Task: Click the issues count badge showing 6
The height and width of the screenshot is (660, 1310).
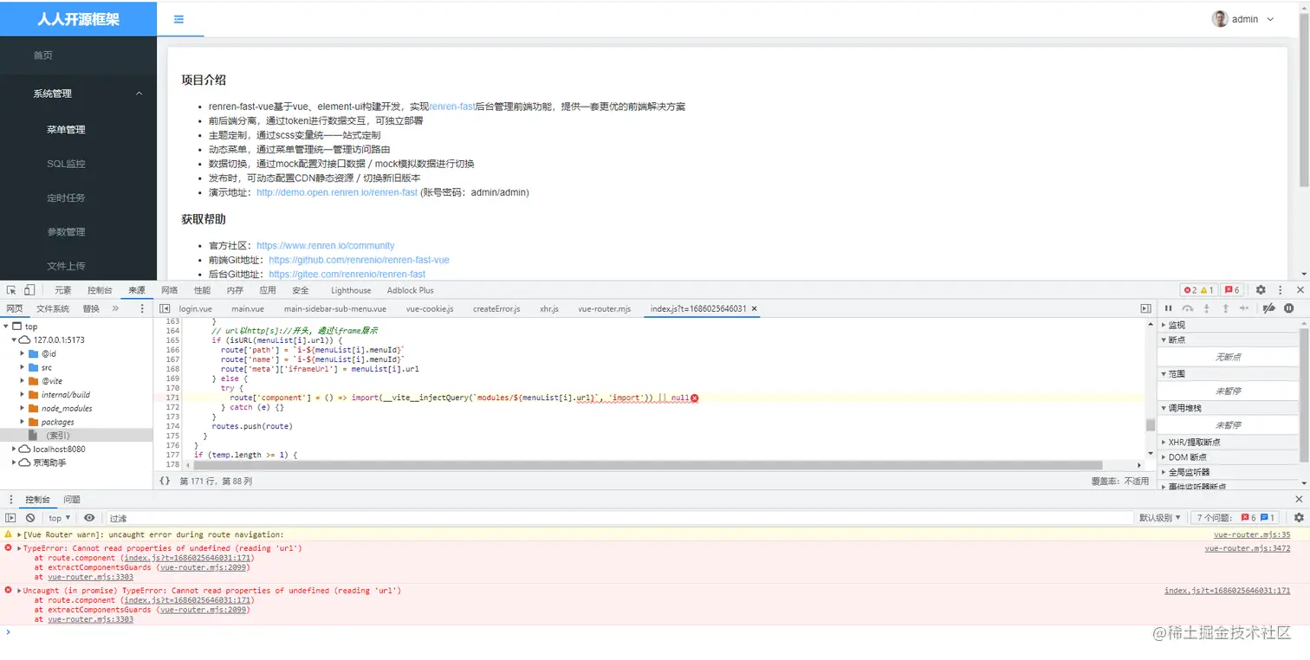Action: click(1232, 290)
